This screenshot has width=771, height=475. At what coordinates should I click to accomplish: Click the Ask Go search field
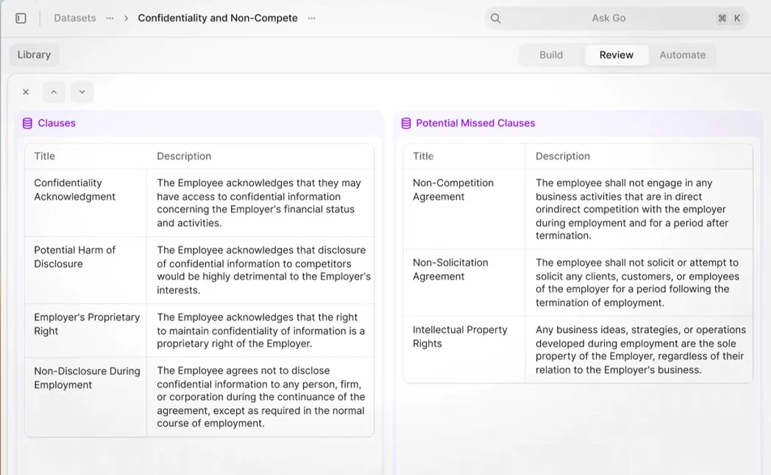608,18
